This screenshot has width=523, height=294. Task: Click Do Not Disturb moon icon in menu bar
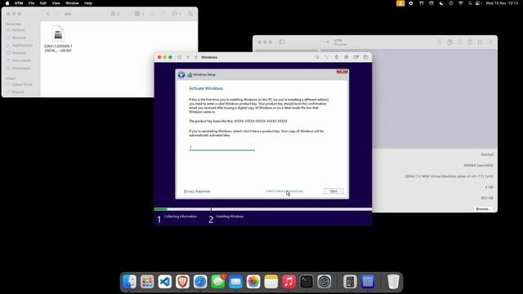pyautogui.click(x=441, y=3)
